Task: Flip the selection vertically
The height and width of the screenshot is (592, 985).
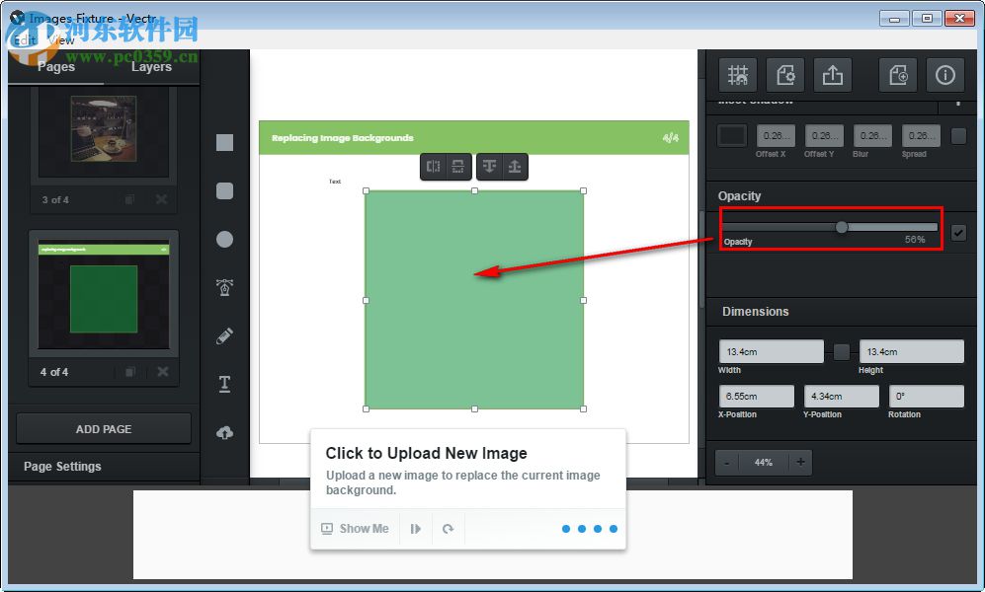Action: 458,166
